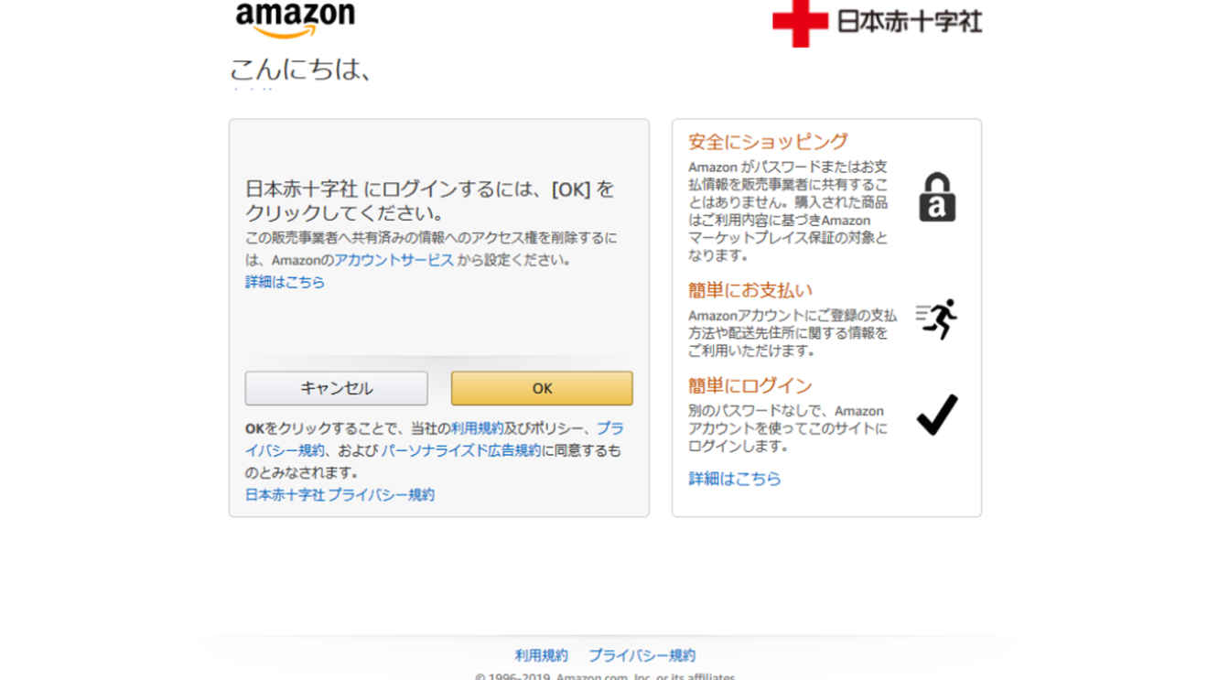Click the 簡単にお支払い heading

(x=750, y=290)
